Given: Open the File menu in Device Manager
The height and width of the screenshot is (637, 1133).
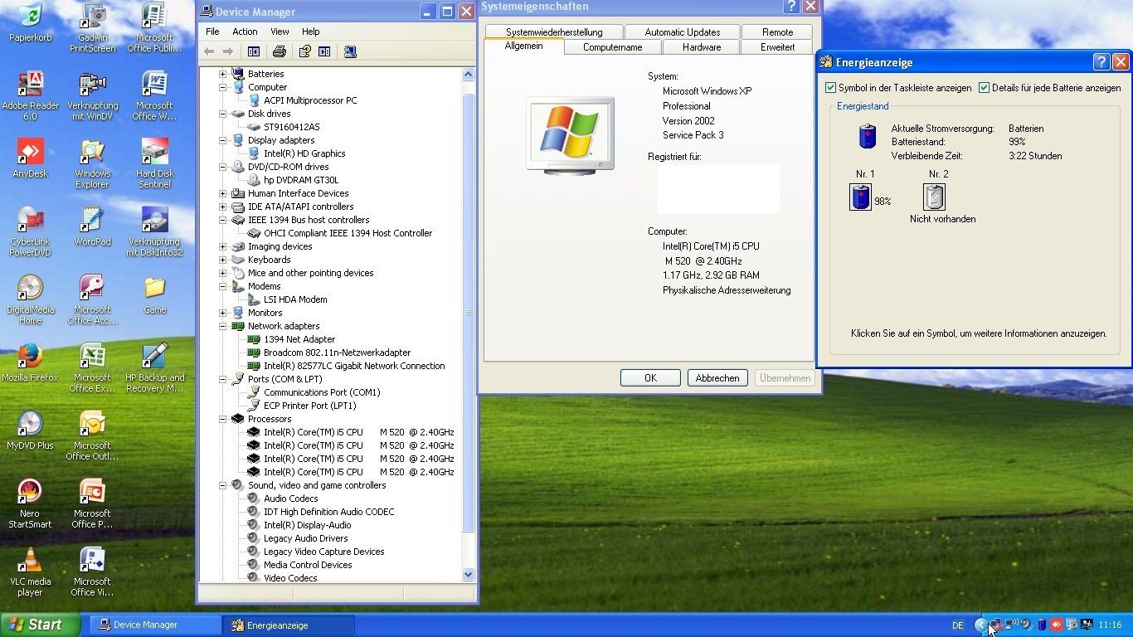Looking at the screenshot, I should 212,32.
